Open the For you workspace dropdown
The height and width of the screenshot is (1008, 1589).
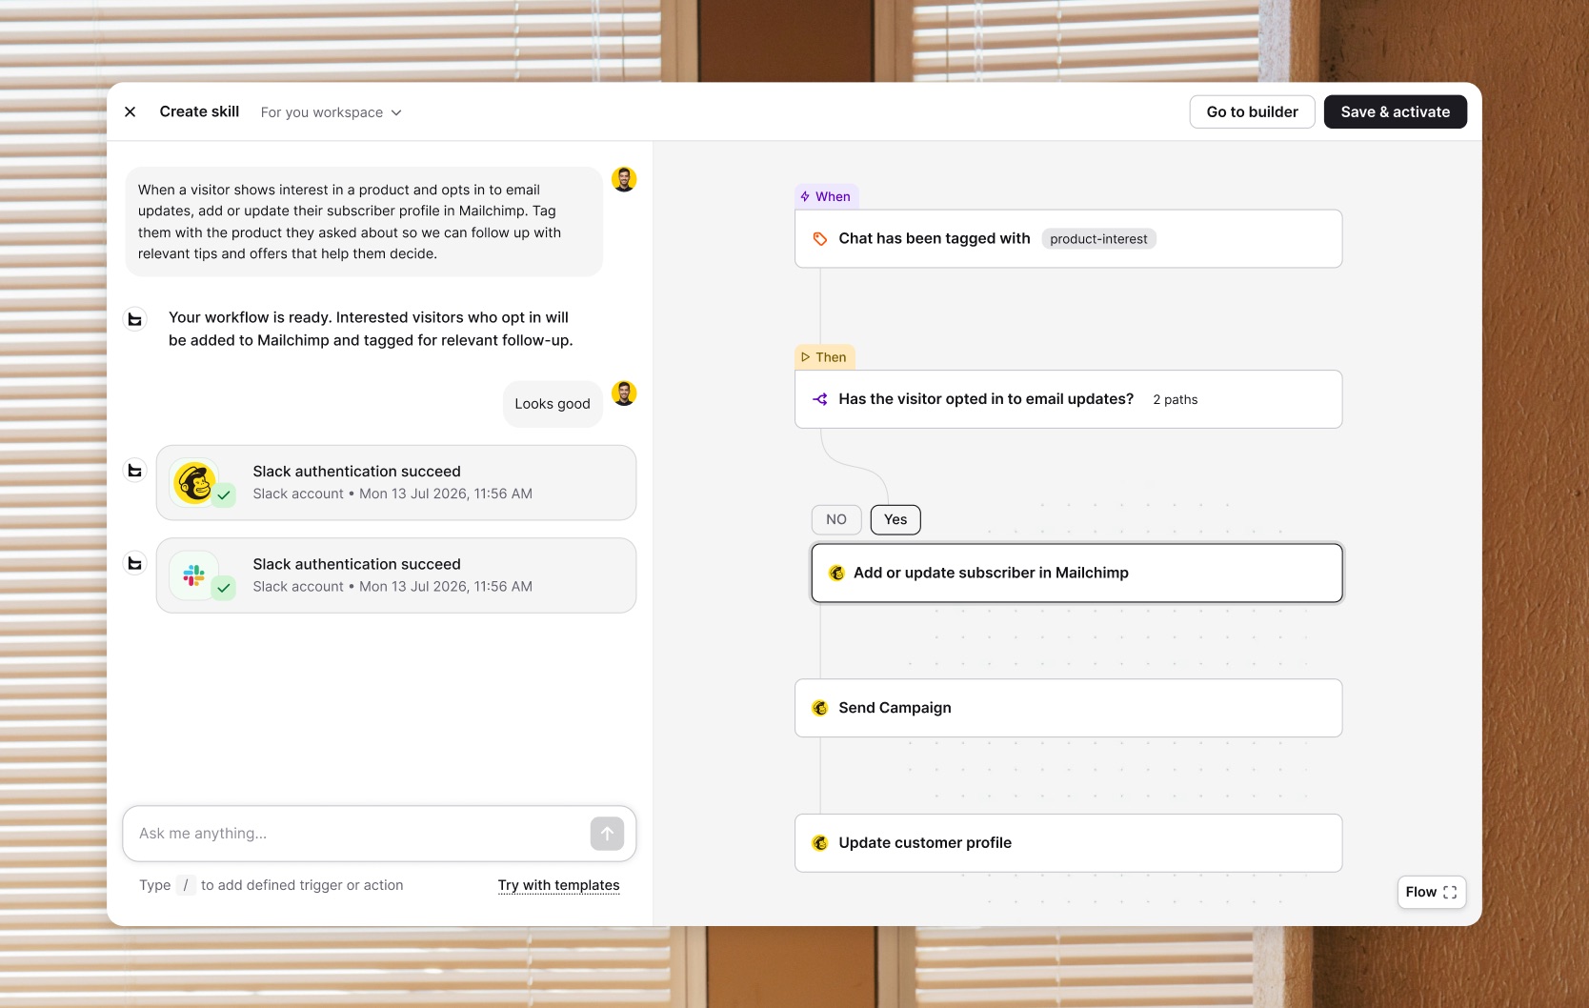coord(331,112)
